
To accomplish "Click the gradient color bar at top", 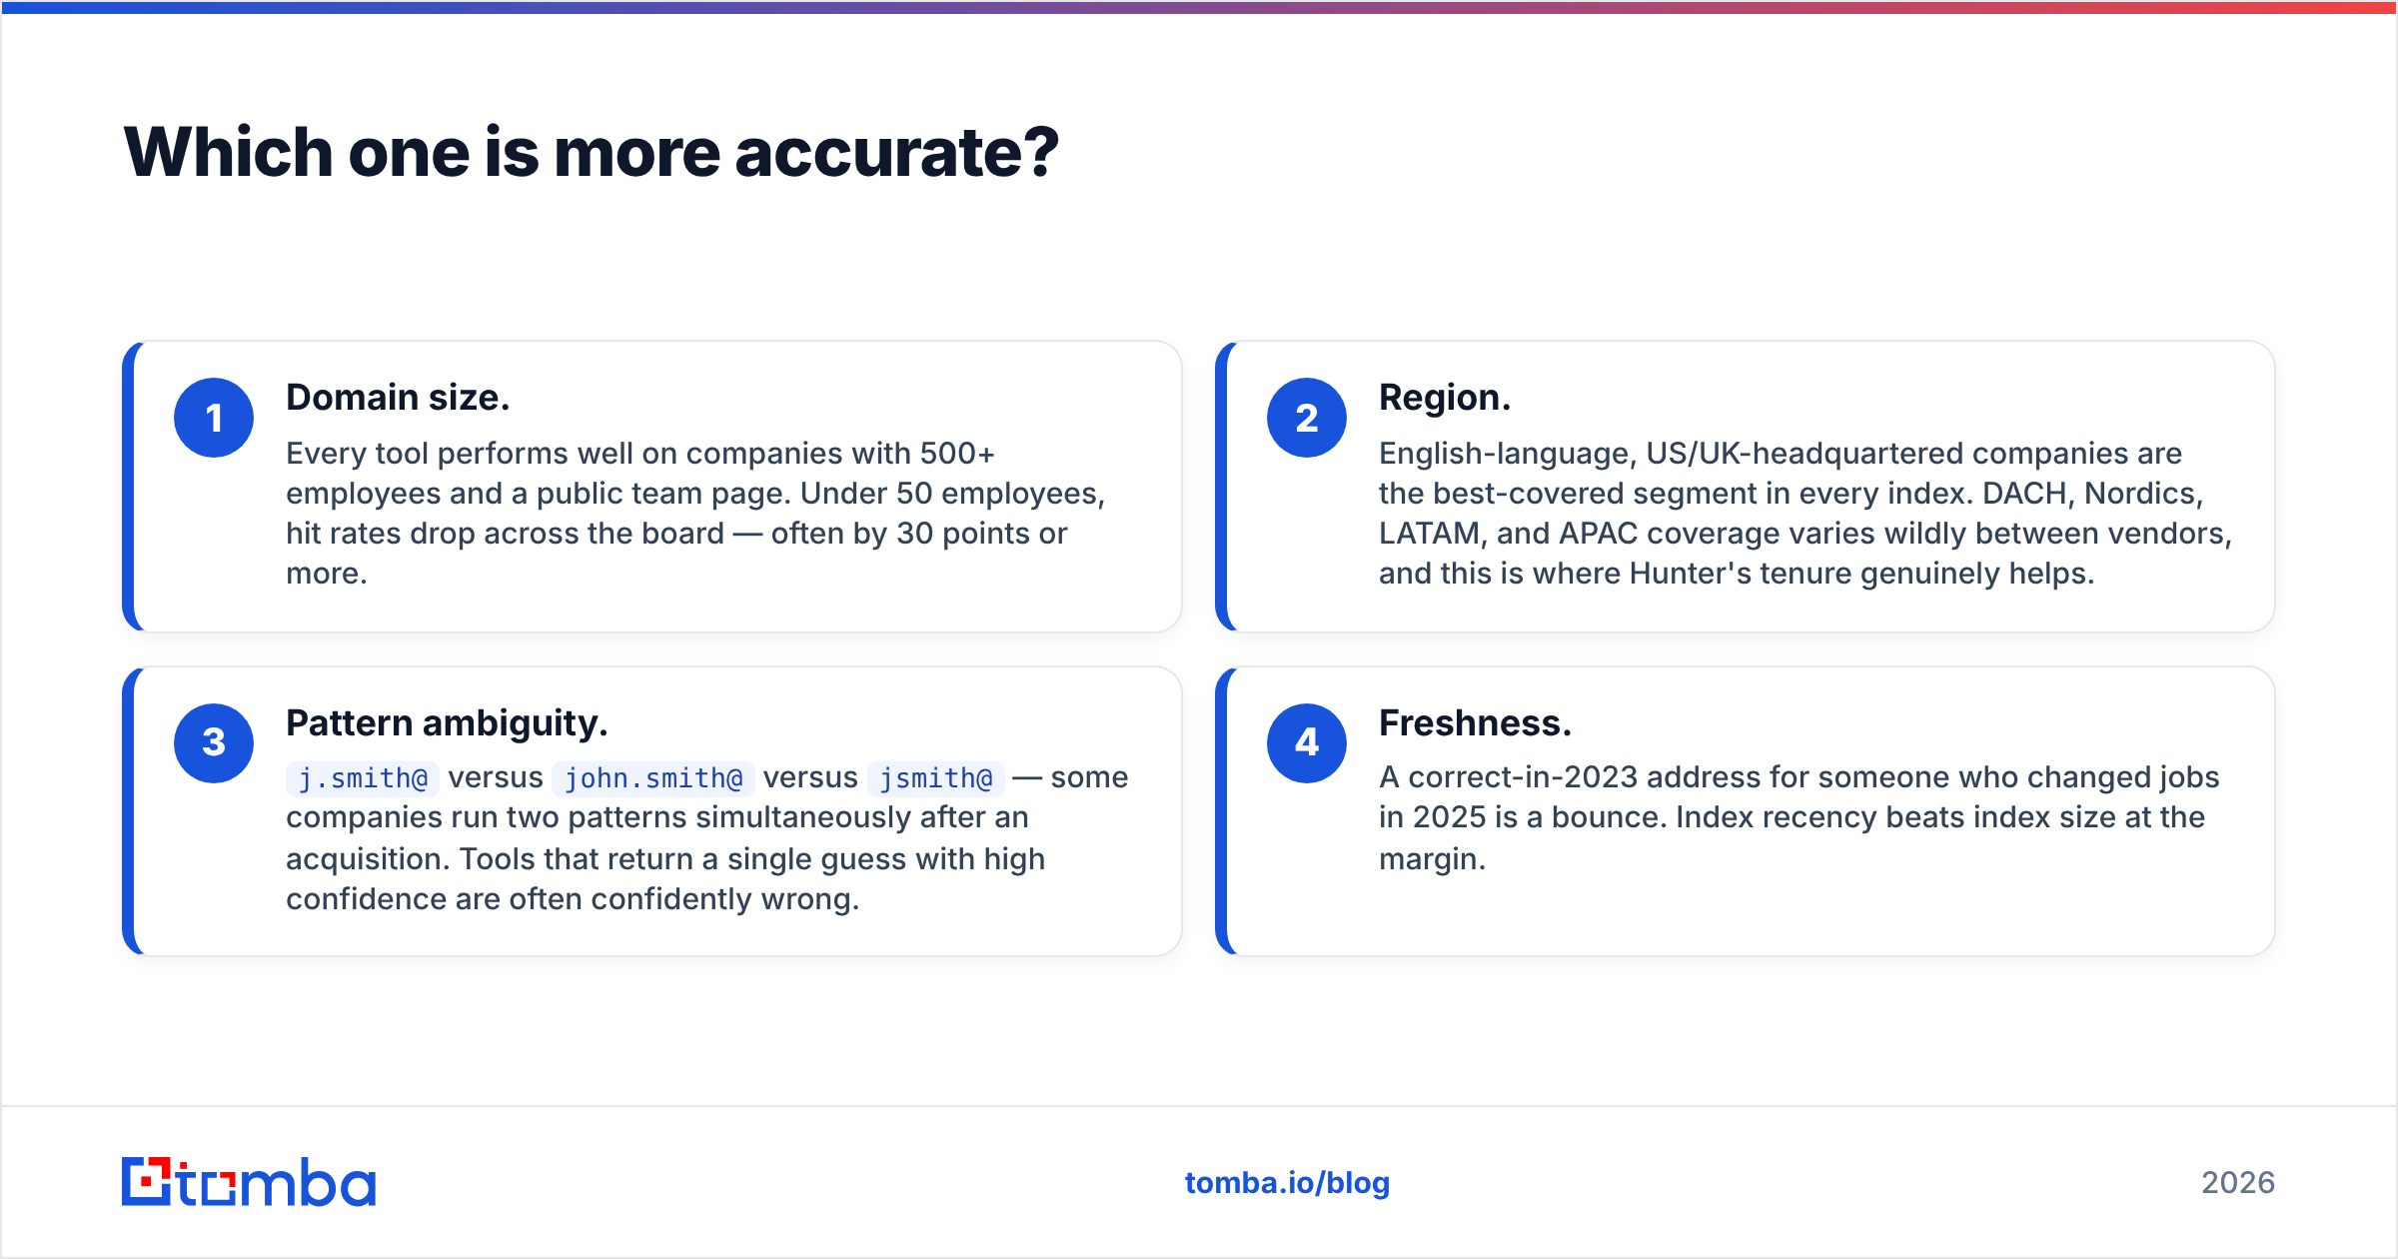I will click(x=1199, y=7).
